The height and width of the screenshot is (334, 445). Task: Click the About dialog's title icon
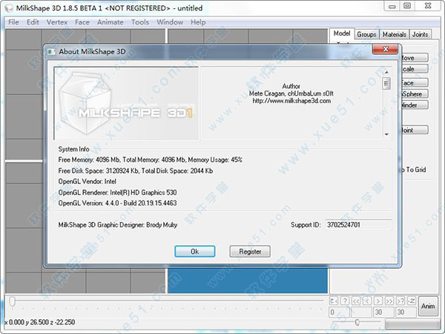point(51,52)
